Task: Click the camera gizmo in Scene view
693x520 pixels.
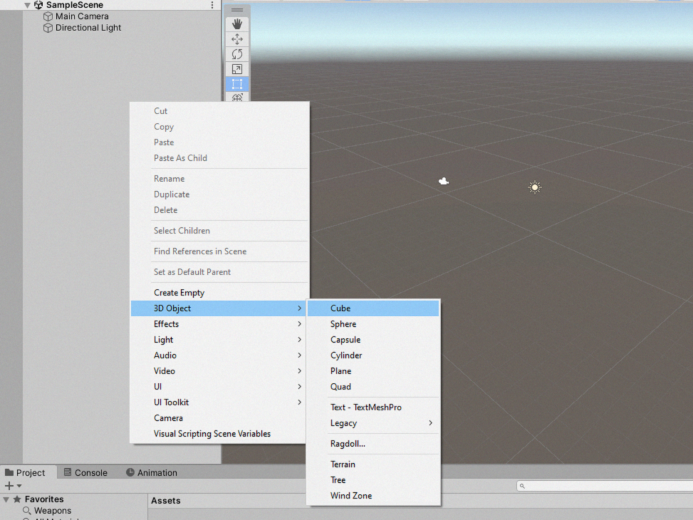Action: (444, 181)
